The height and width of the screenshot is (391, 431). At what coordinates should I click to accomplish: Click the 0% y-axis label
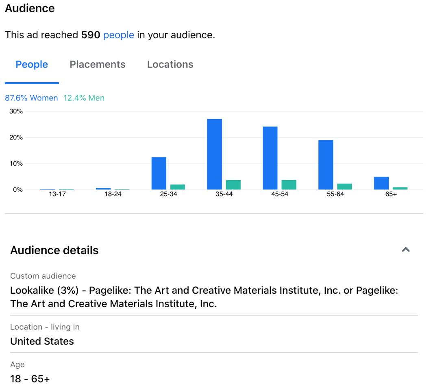[x=17, y=190]
